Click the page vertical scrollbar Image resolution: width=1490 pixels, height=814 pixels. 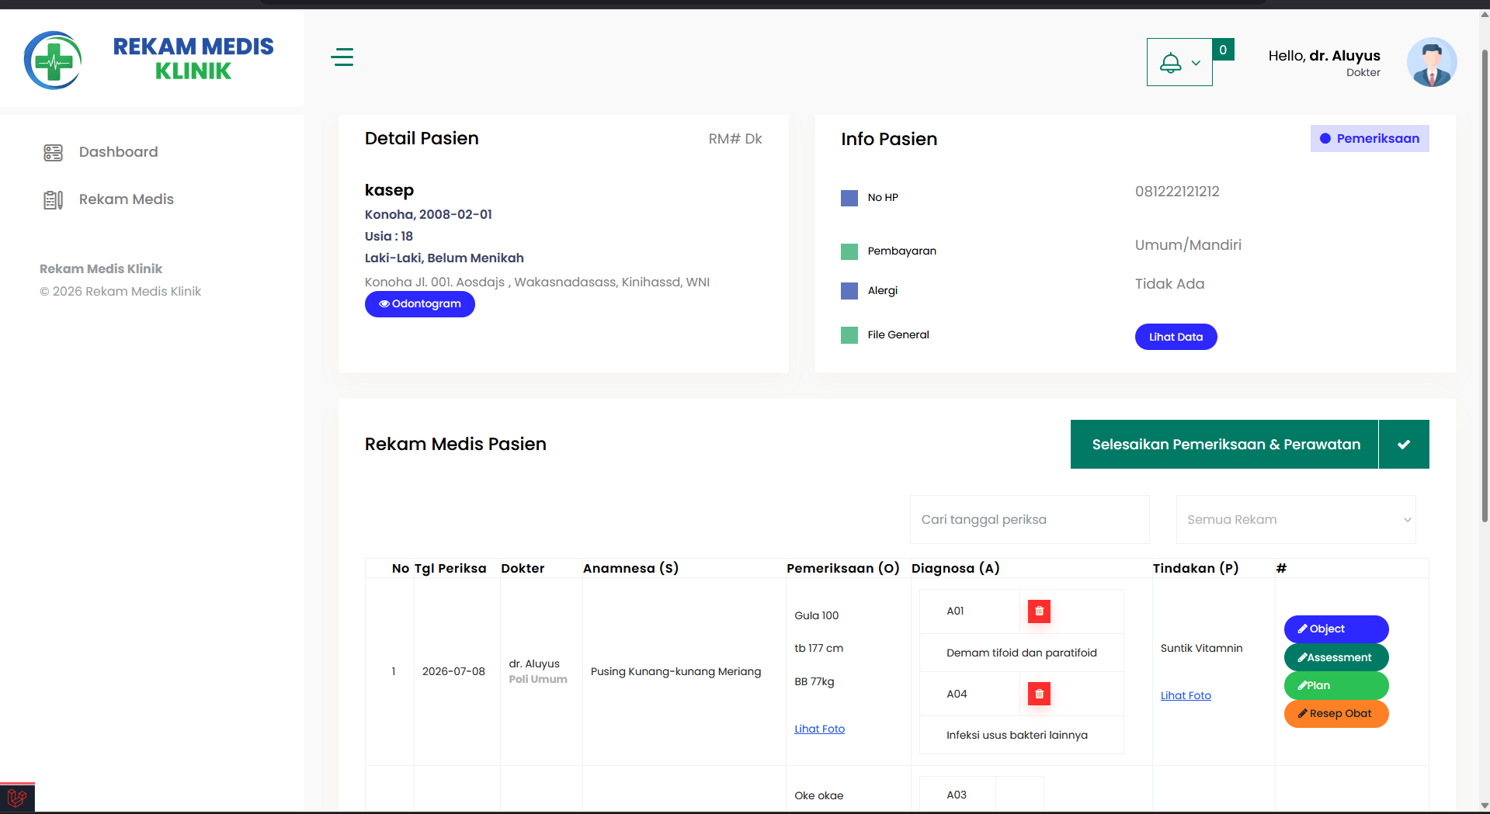tap(1484, 287)
